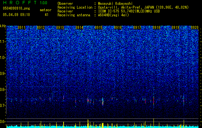Click the tall red echo streak below 0918
Viewport: 202px width, 128px height.
click(154, 100)
